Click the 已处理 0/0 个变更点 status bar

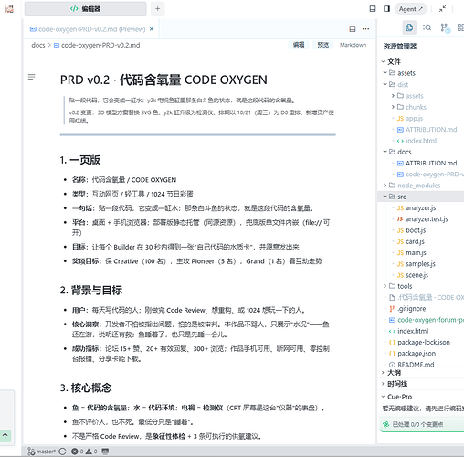pos(422,425)
